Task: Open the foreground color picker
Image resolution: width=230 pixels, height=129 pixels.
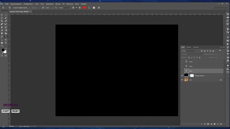Action: 3,50
